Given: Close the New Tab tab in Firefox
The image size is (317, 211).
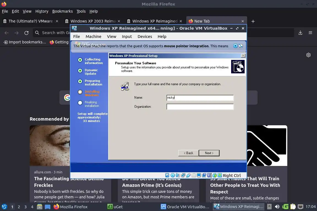Looking at the screenshot, I should pos(243,21).
